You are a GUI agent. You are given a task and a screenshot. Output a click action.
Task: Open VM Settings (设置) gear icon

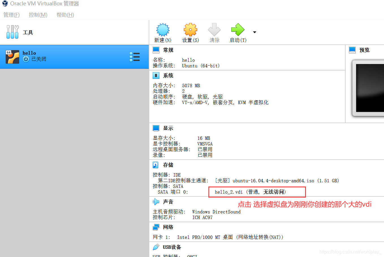(191, 30)
